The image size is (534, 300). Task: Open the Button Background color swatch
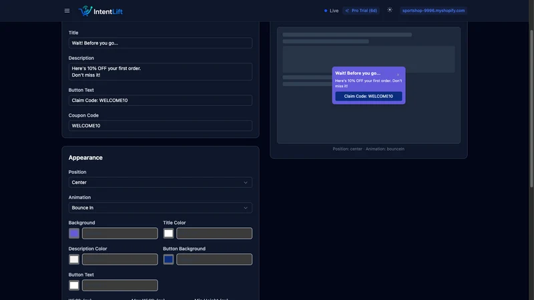click(168, 259)
